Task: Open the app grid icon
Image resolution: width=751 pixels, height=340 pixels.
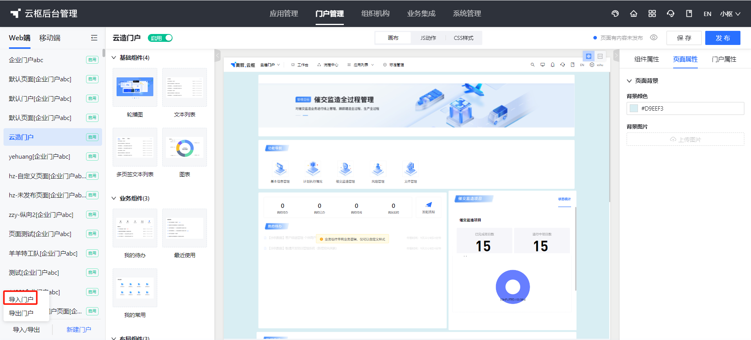Action: [652, 14]
